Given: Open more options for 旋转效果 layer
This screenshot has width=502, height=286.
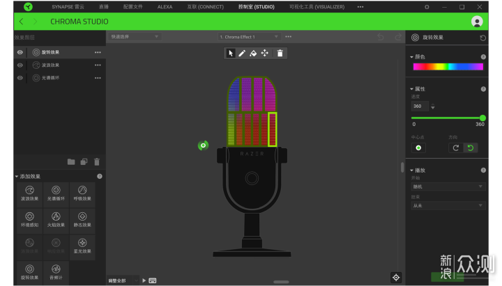Looking at the screenshot, I should pos(98,52).
